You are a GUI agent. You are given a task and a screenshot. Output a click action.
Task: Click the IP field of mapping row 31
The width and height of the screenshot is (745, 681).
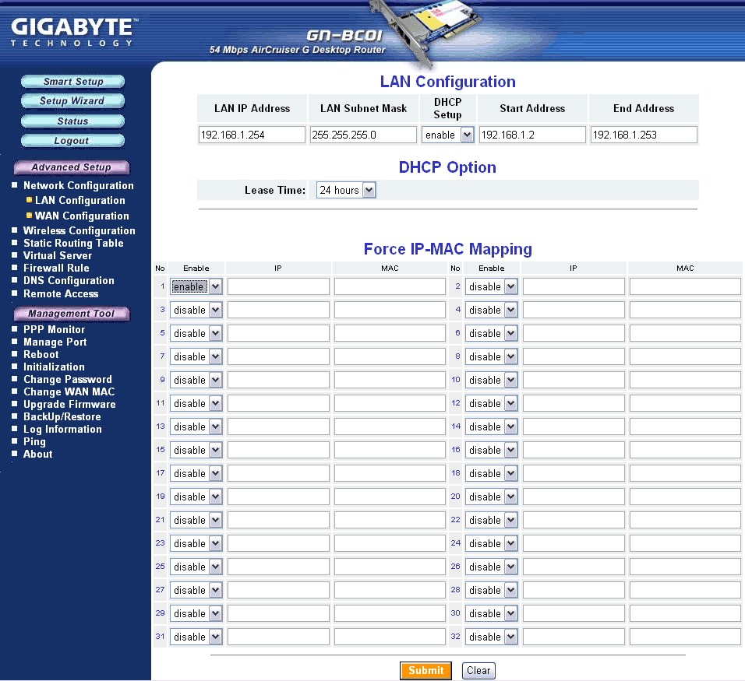click(278, 637)
